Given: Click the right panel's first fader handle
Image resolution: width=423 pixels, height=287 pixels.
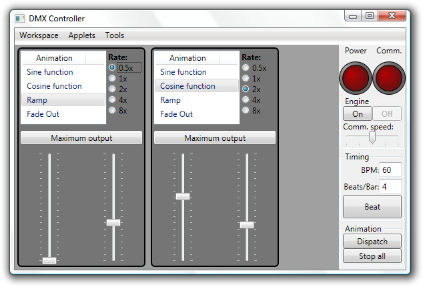Looking at the screenshot, I should point(183,196).
